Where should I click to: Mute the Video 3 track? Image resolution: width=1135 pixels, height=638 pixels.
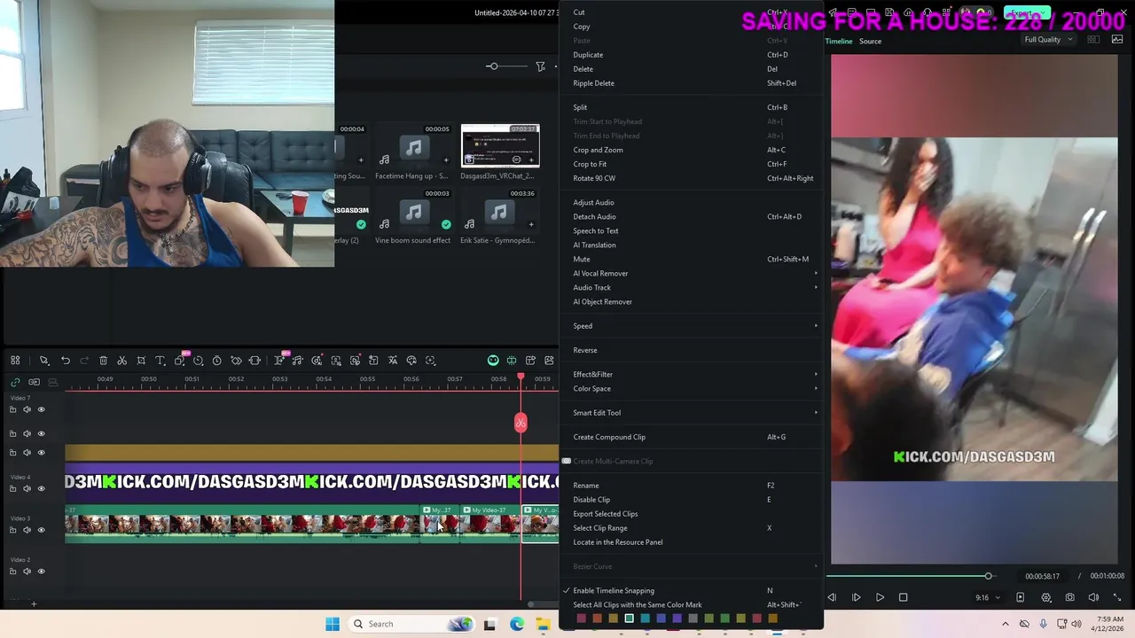tap(27, 530)
